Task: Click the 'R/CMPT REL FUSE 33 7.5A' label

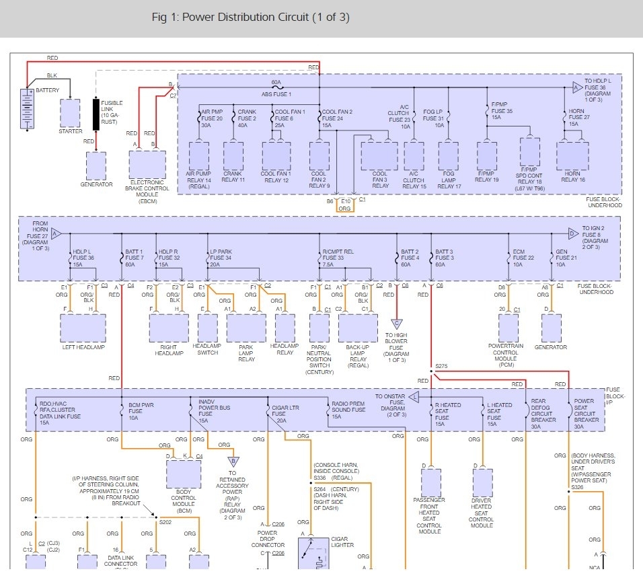Action: 338,258
